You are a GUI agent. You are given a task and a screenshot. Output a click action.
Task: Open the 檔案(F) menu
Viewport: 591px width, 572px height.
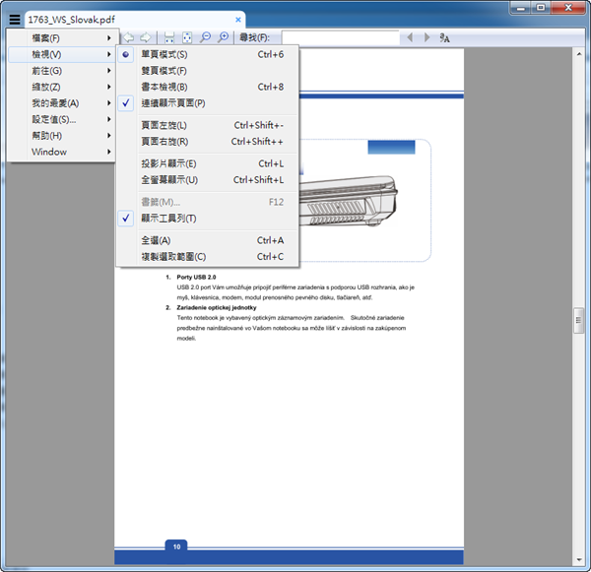(61, 38)
